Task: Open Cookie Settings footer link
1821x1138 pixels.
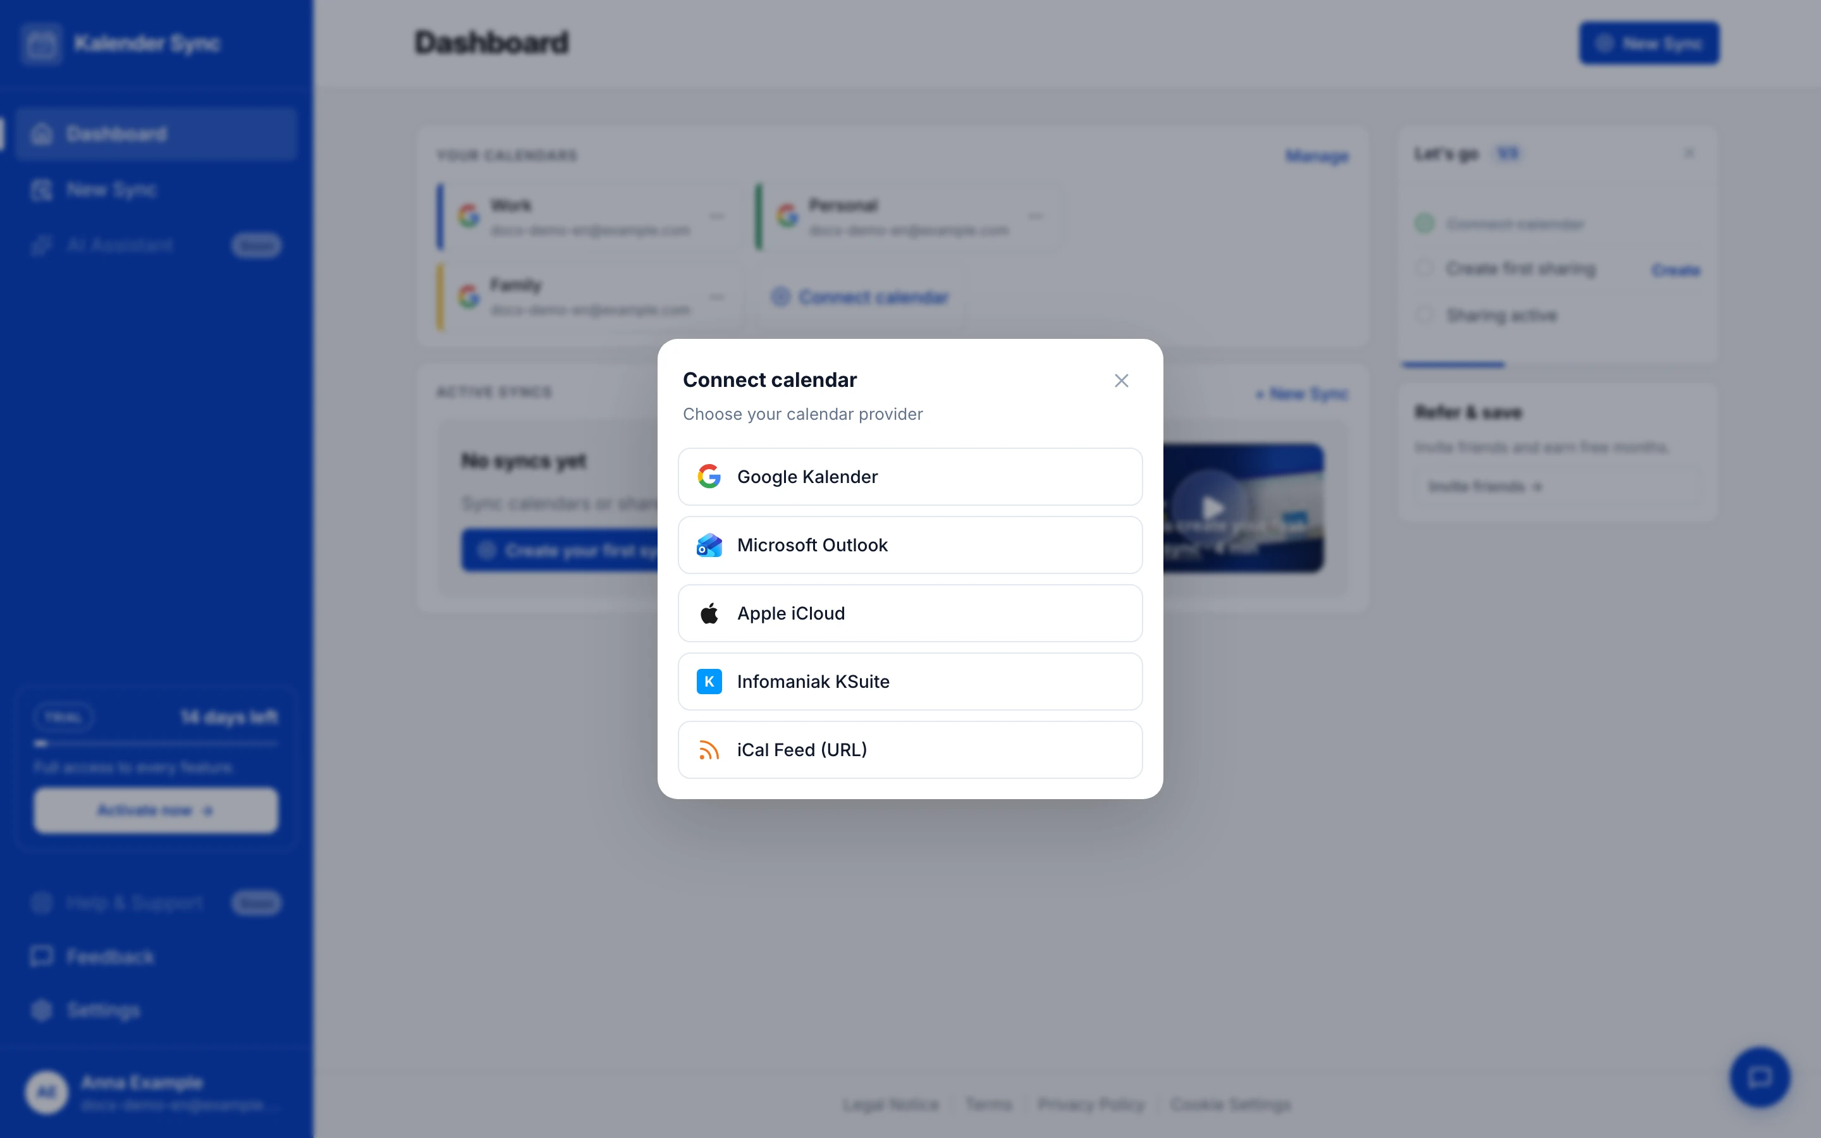Action: click(1230, 1104)
